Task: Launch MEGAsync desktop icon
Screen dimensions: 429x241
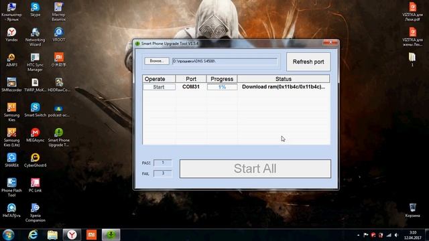Action: (x=35, y=135)
